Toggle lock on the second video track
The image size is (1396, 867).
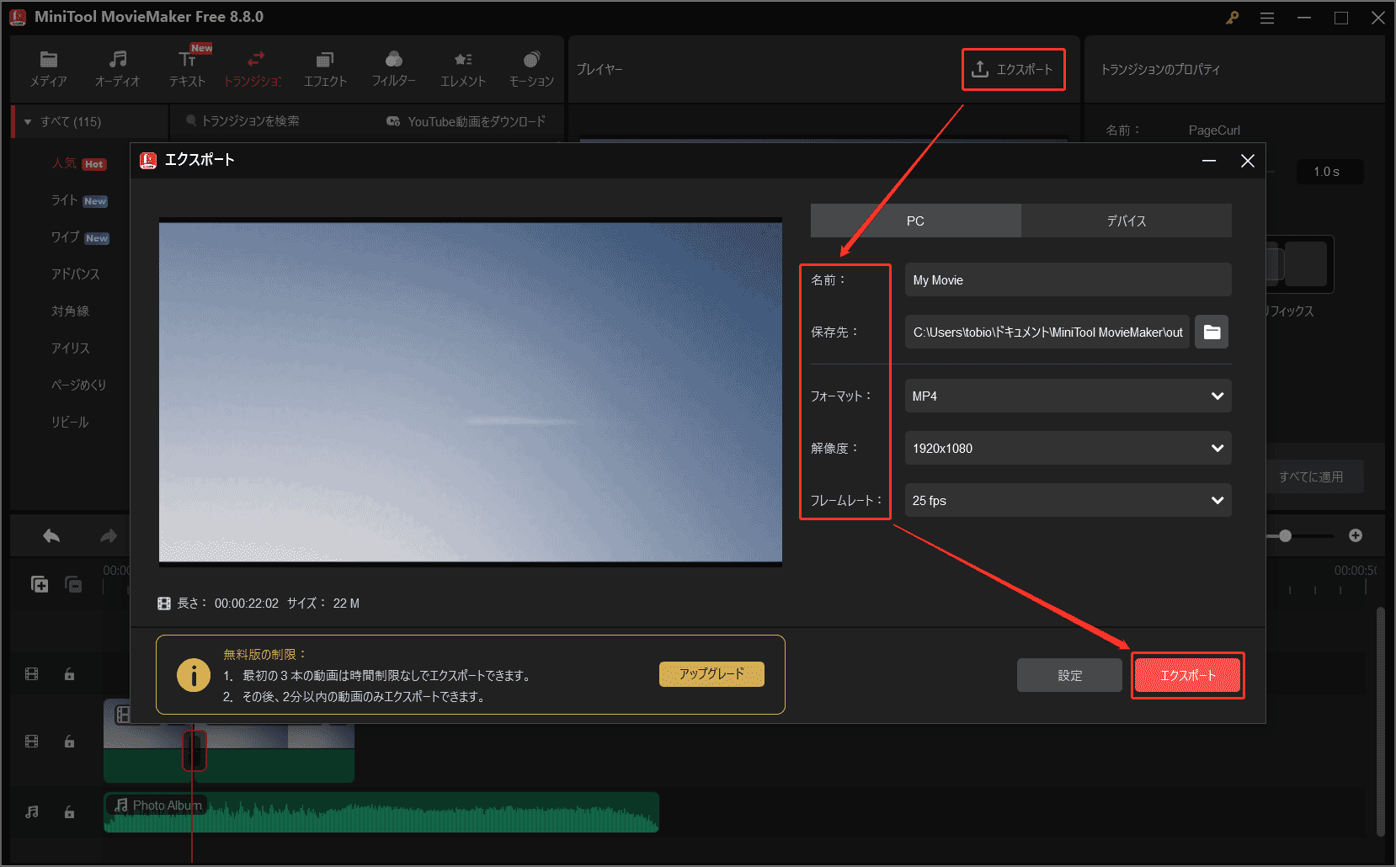point(69,742)
